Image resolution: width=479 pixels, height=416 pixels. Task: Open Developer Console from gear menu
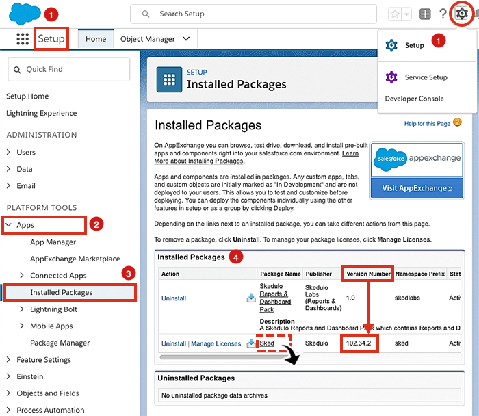click(414, 99)
